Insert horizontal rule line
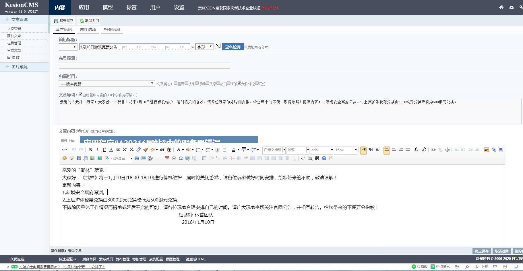523x271 pixels. point(160,158)
